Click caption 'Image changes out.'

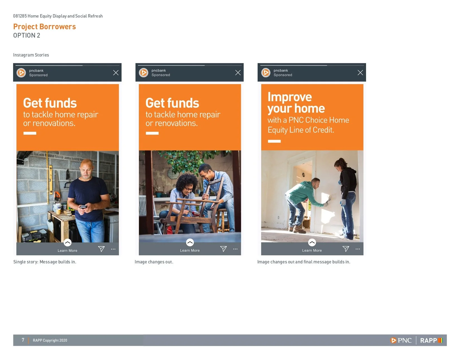[x=154, y=262]
